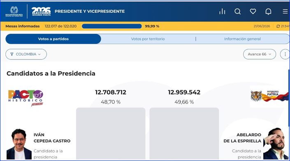Open the three-dot options button
The width and height of the screenshot is (290, 161).
285,54
